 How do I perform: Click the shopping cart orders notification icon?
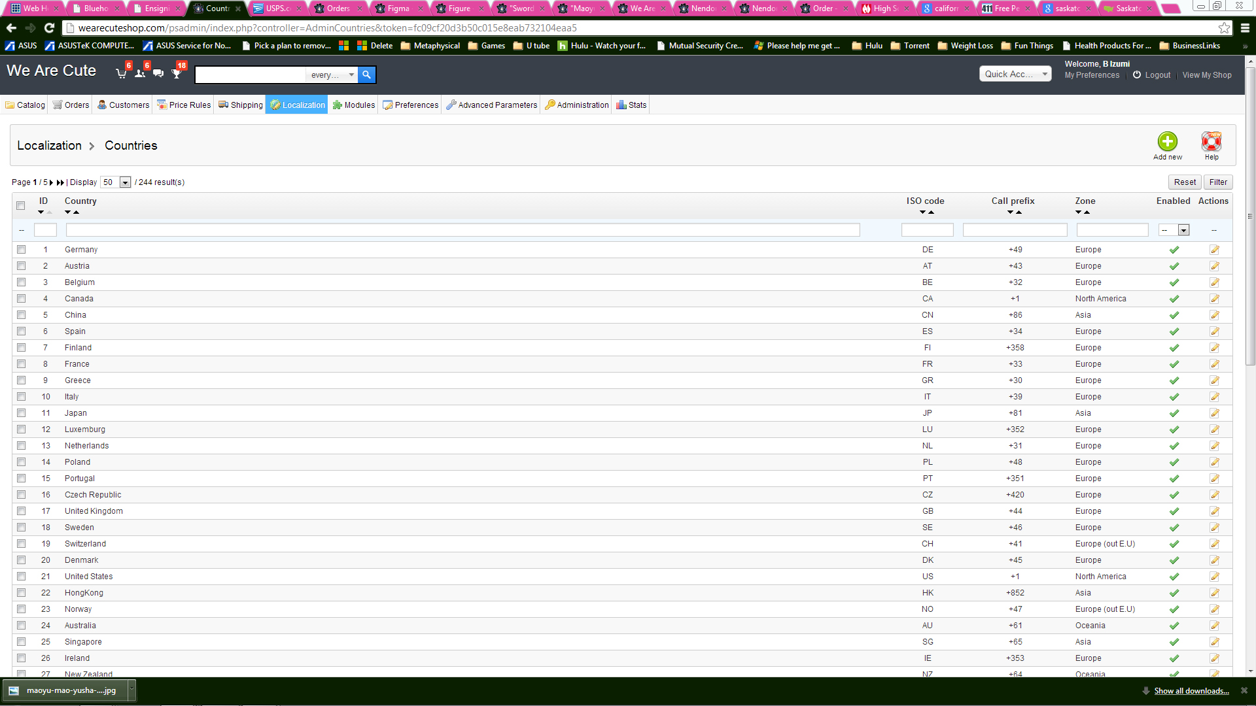(122, 73)
